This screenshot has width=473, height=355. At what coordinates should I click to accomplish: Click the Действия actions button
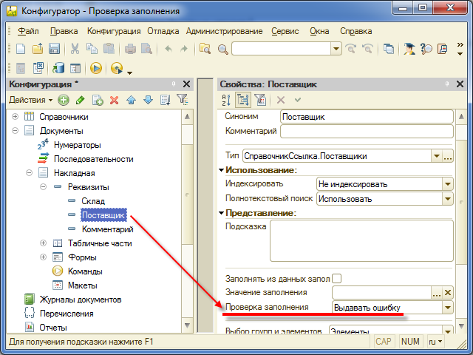tap(30, 100)
